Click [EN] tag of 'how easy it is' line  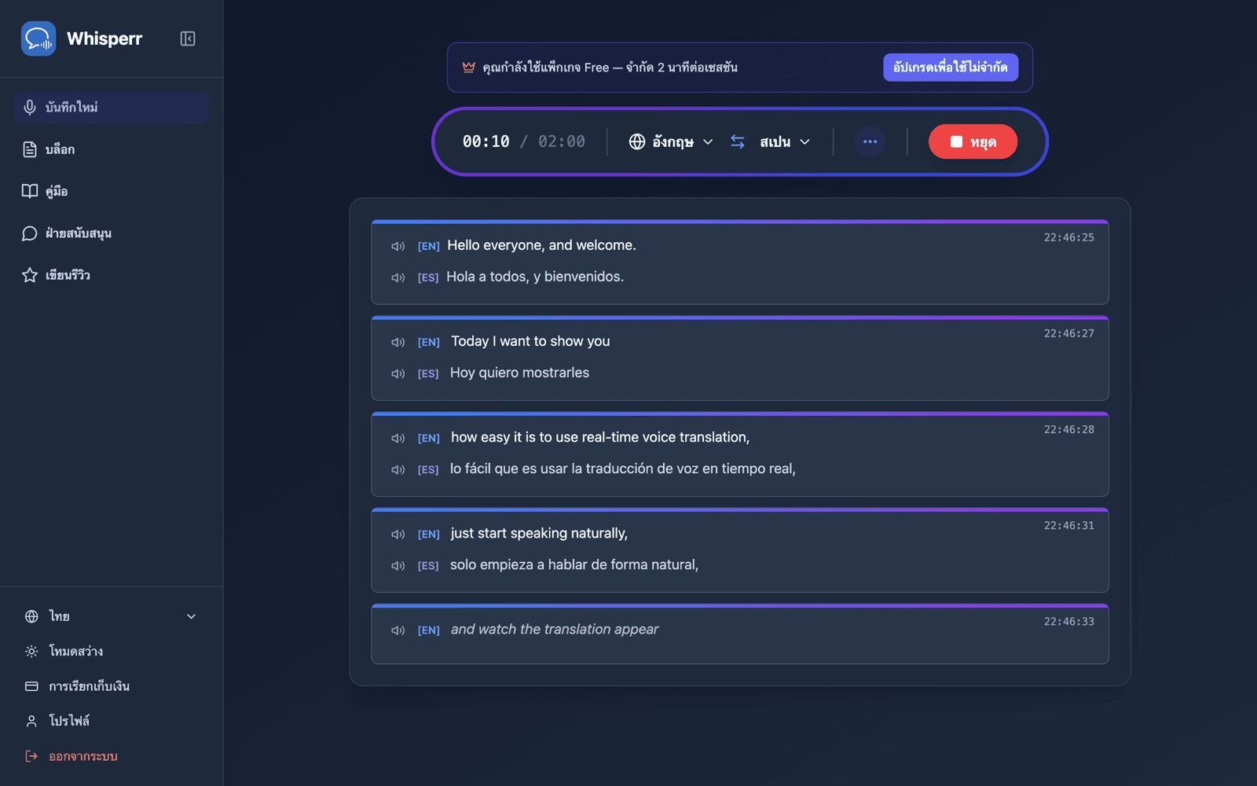pos(428,438)
